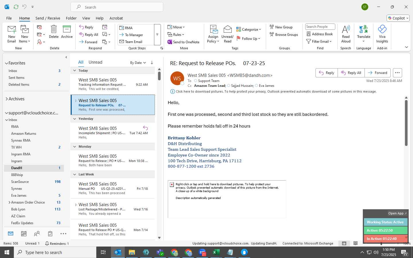
Task: Collapse the Favorites section
Action: click(x=7, y=63)
